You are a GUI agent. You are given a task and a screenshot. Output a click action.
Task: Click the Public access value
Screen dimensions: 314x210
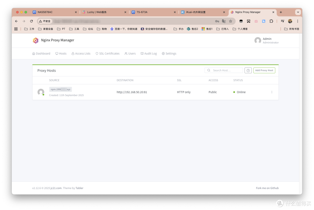coord(213,92)
